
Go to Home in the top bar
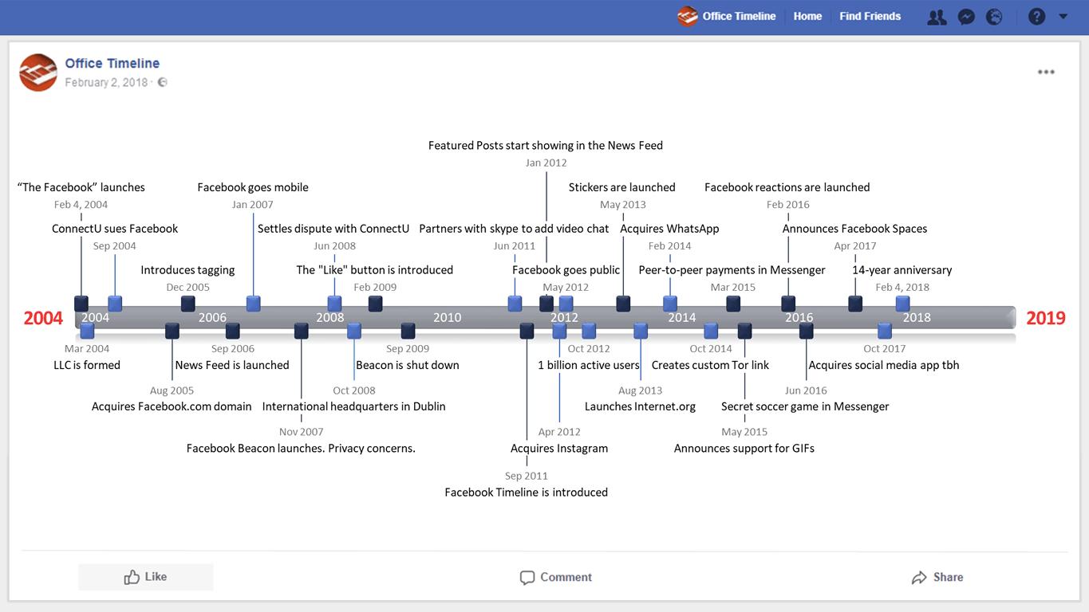click(807, 16)
